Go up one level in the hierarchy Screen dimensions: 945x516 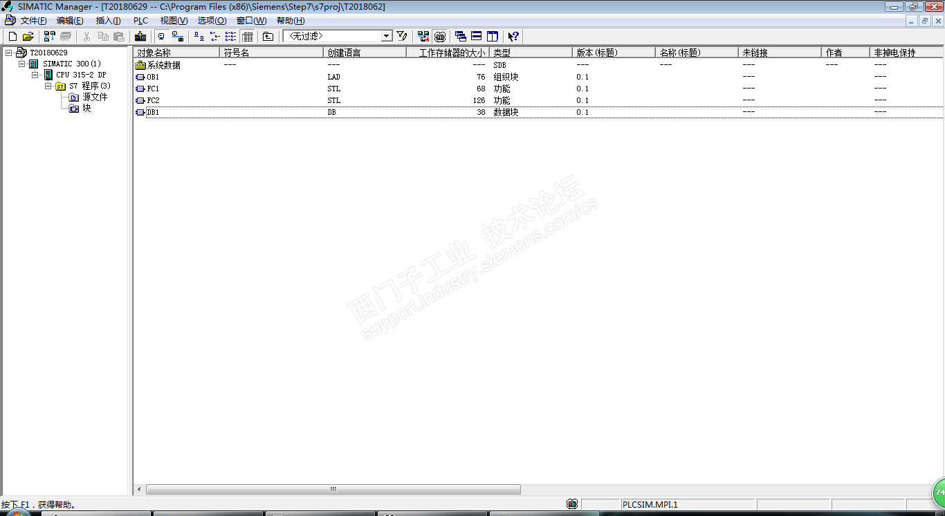click(x=268, y=36)
